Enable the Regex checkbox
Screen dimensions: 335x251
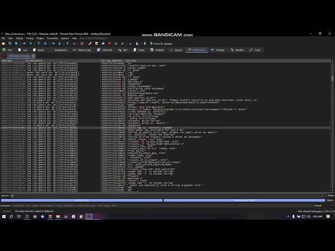(x=325, y=195)
